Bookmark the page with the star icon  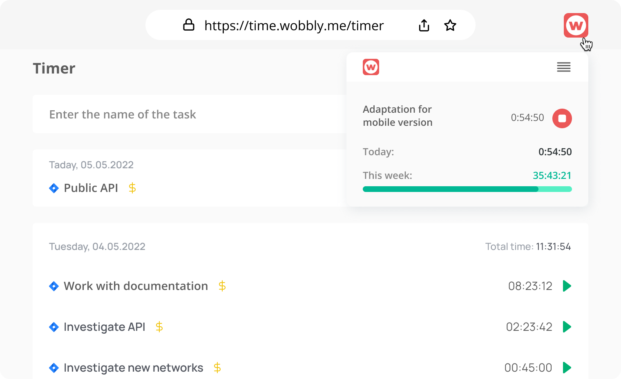(450, 25)
